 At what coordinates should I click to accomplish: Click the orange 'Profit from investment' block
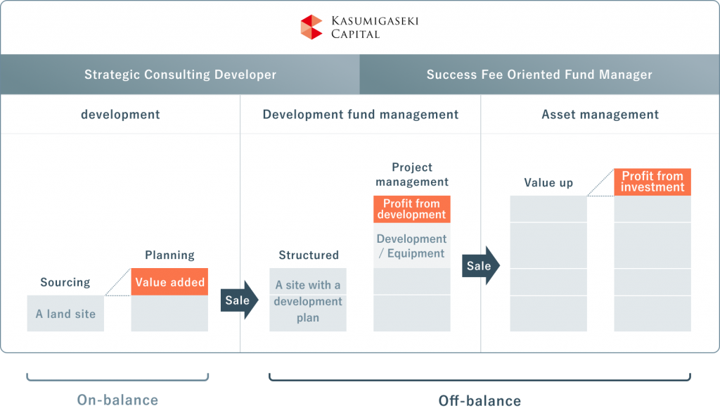click(652, 182)
